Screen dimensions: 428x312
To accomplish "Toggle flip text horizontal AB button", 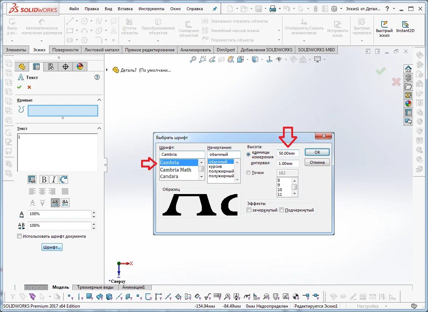I will point(55,203).
